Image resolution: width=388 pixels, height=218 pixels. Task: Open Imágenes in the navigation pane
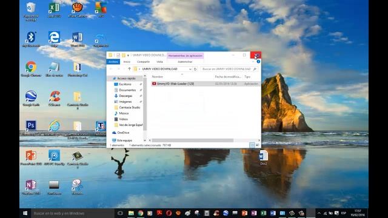click(125, 102)
